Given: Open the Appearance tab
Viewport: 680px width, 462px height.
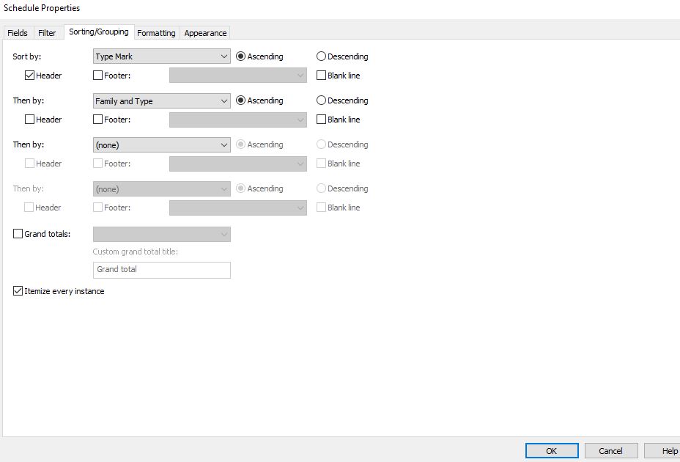Looking at the screenshot, I should point(205,33).
